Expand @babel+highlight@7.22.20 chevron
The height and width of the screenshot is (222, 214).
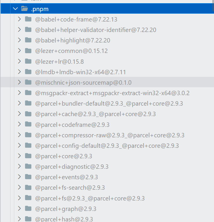19,40
